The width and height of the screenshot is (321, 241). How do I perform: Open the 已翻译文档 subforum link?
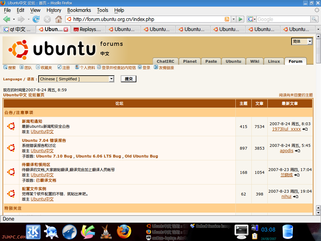point(46,180)
